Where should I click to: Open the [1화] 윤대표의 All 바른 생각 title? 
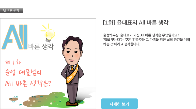(x=136, y=23)
